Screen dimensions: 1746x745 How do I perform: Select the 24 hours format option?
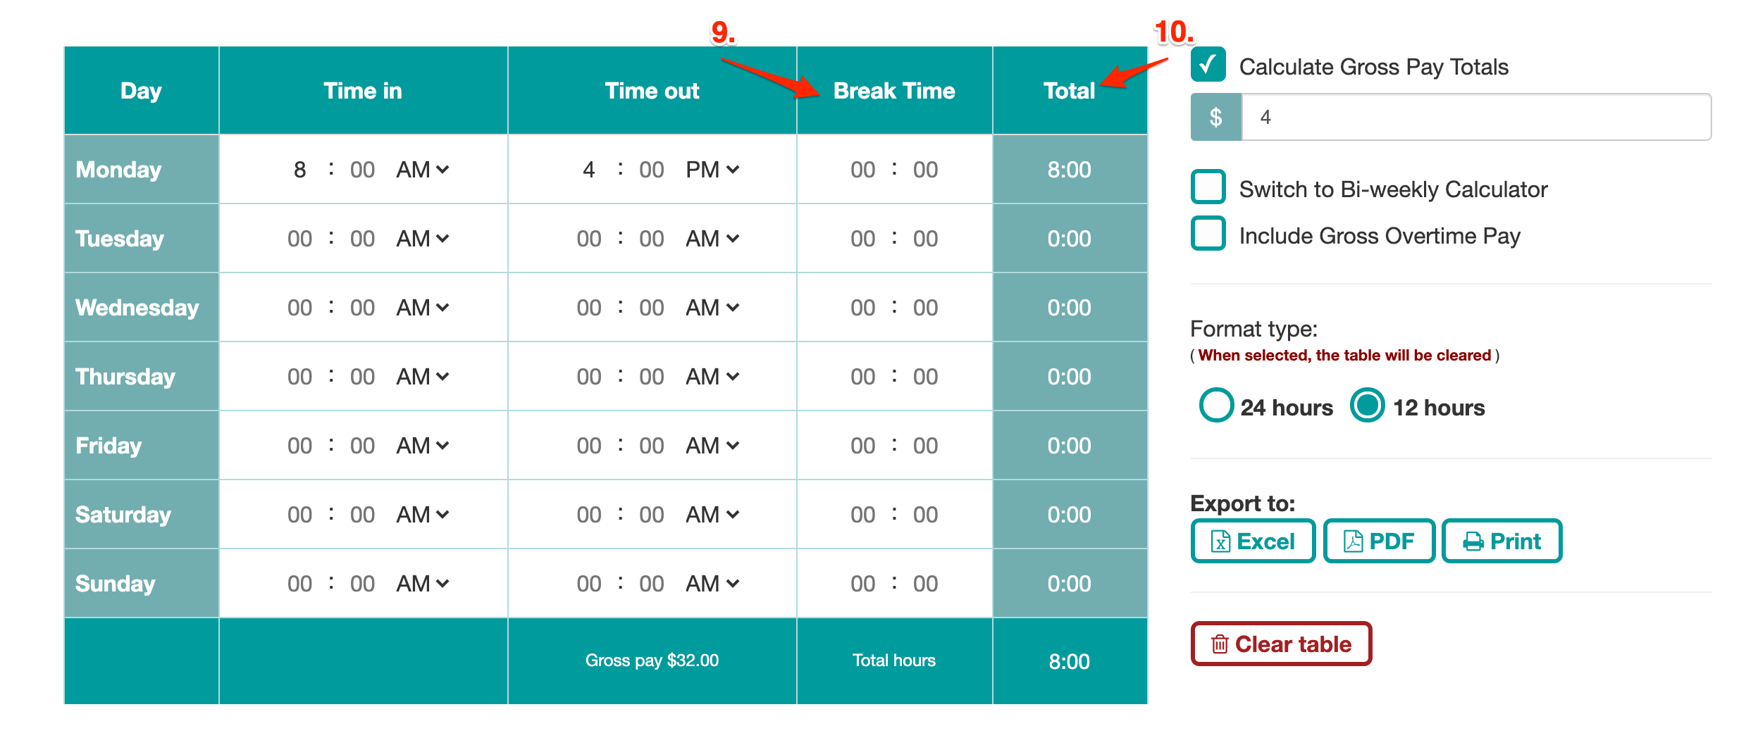[1215, 406]
